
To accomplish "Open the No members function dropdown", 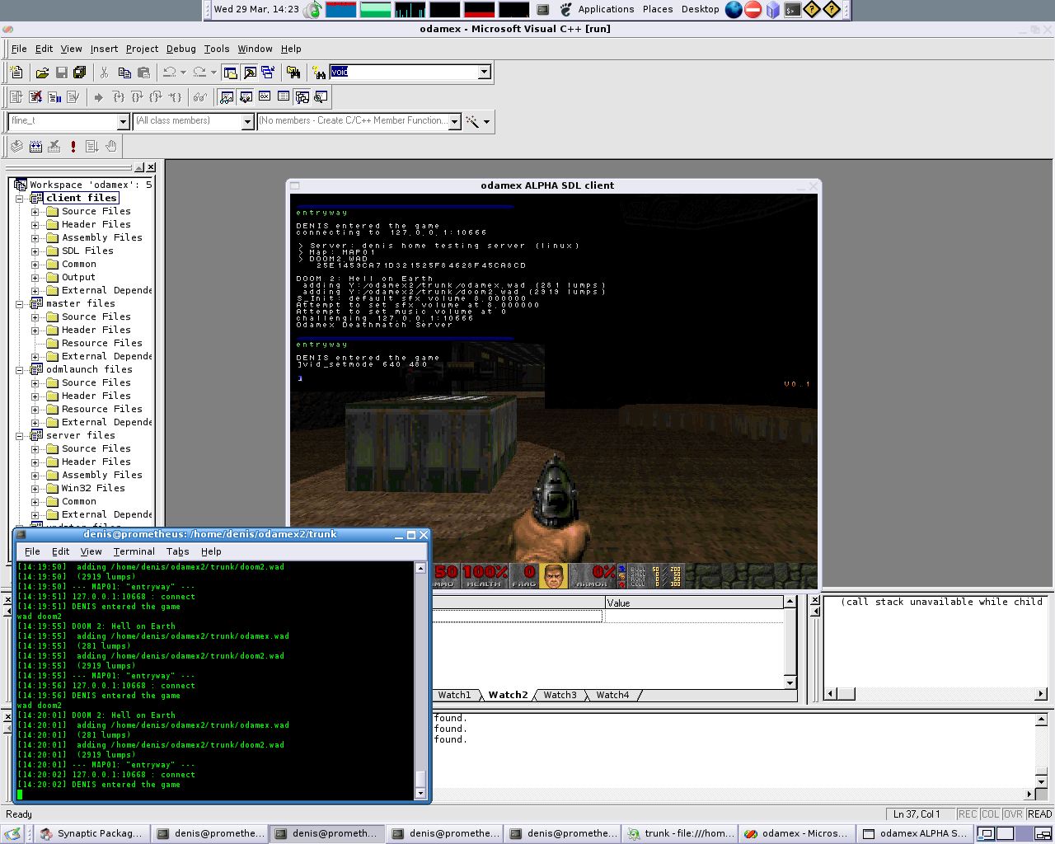I will (454, 122).
